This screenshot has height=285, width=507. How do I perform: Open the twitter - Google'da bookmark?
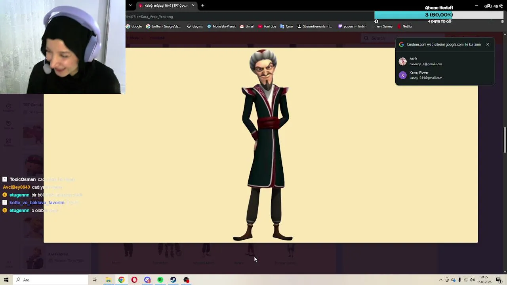[163, 27]
